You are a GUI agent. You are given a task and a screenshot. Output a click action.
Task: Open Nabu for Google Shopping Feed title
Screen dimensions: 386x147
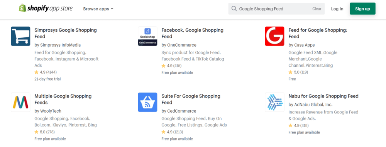pos(323,96)
